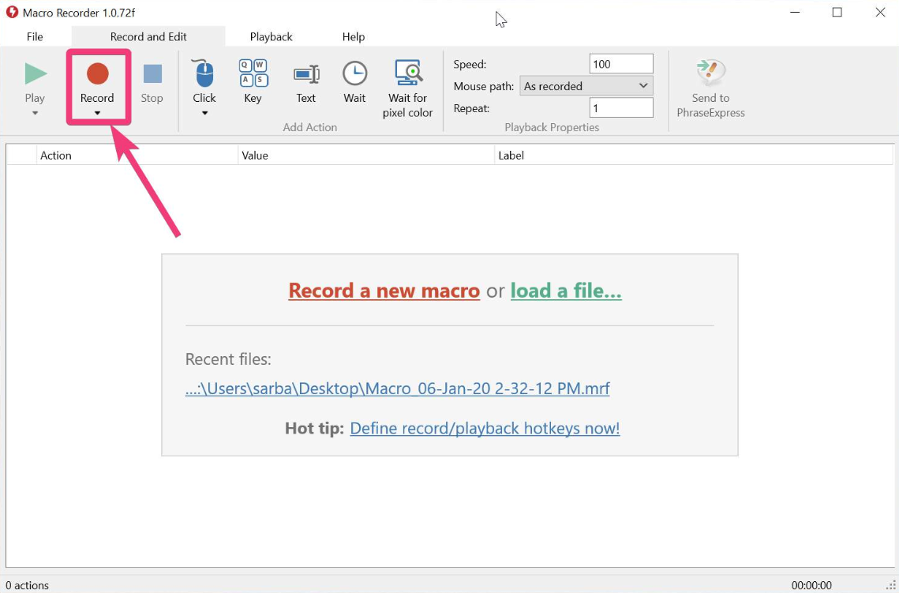The height and width of the screenshot is (593, 899).
Task: Click the "Mouse path:" label
Action: point(483,87)
